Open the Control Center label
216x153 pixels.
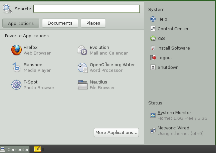(173, 29)
